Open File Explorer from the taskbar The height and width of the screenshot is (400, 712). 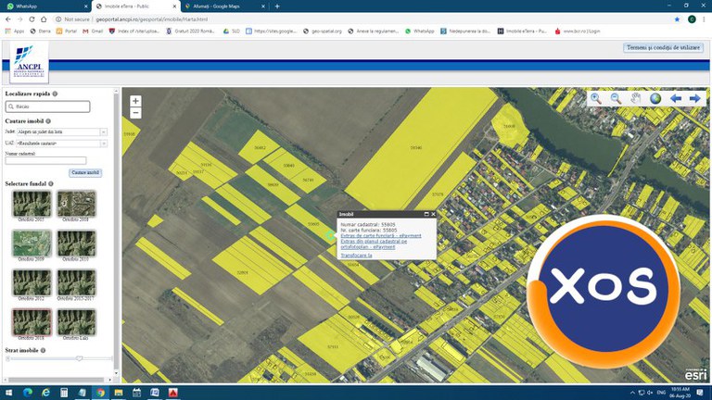[119, 393]
